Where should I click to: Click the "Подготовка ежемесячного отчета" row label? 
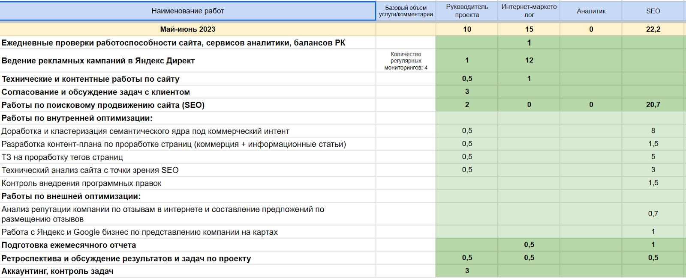click(69, 245)
